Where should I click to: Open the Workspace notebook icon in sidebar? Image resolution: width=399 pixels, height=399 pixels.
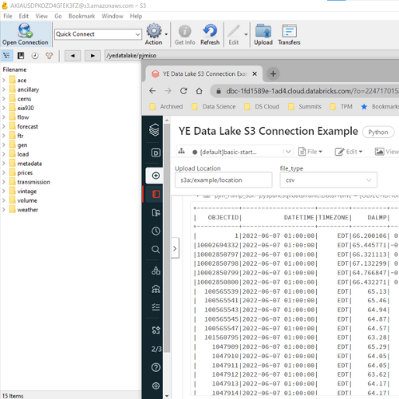click(x=156, y=194)
